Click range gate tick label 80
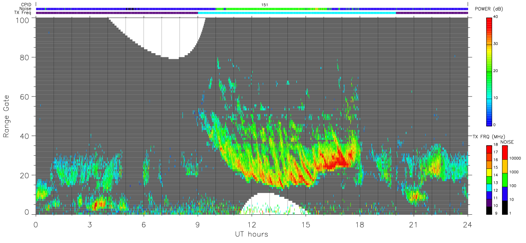Screen dimensions: 526x243 25,57
